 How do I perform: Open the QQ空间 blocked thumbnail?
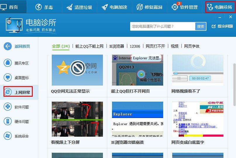77,70
